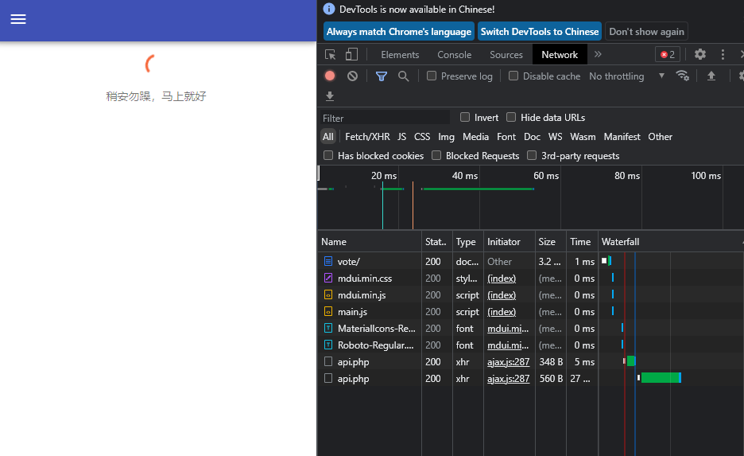
Task: Clear the network log
Action: point(352,76)
